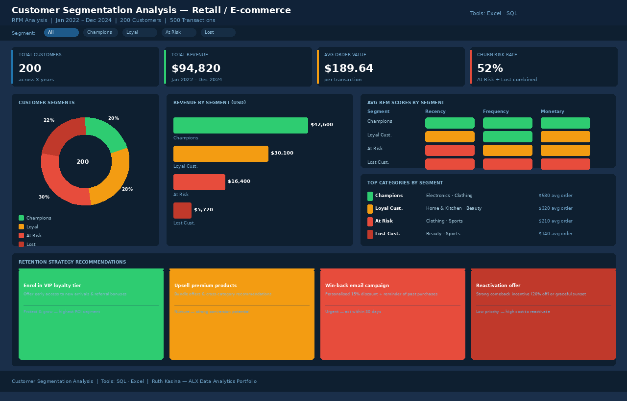This screenshot has width=627, height=401.
Task: Click the Frequency column header
Action: (496, 111)
